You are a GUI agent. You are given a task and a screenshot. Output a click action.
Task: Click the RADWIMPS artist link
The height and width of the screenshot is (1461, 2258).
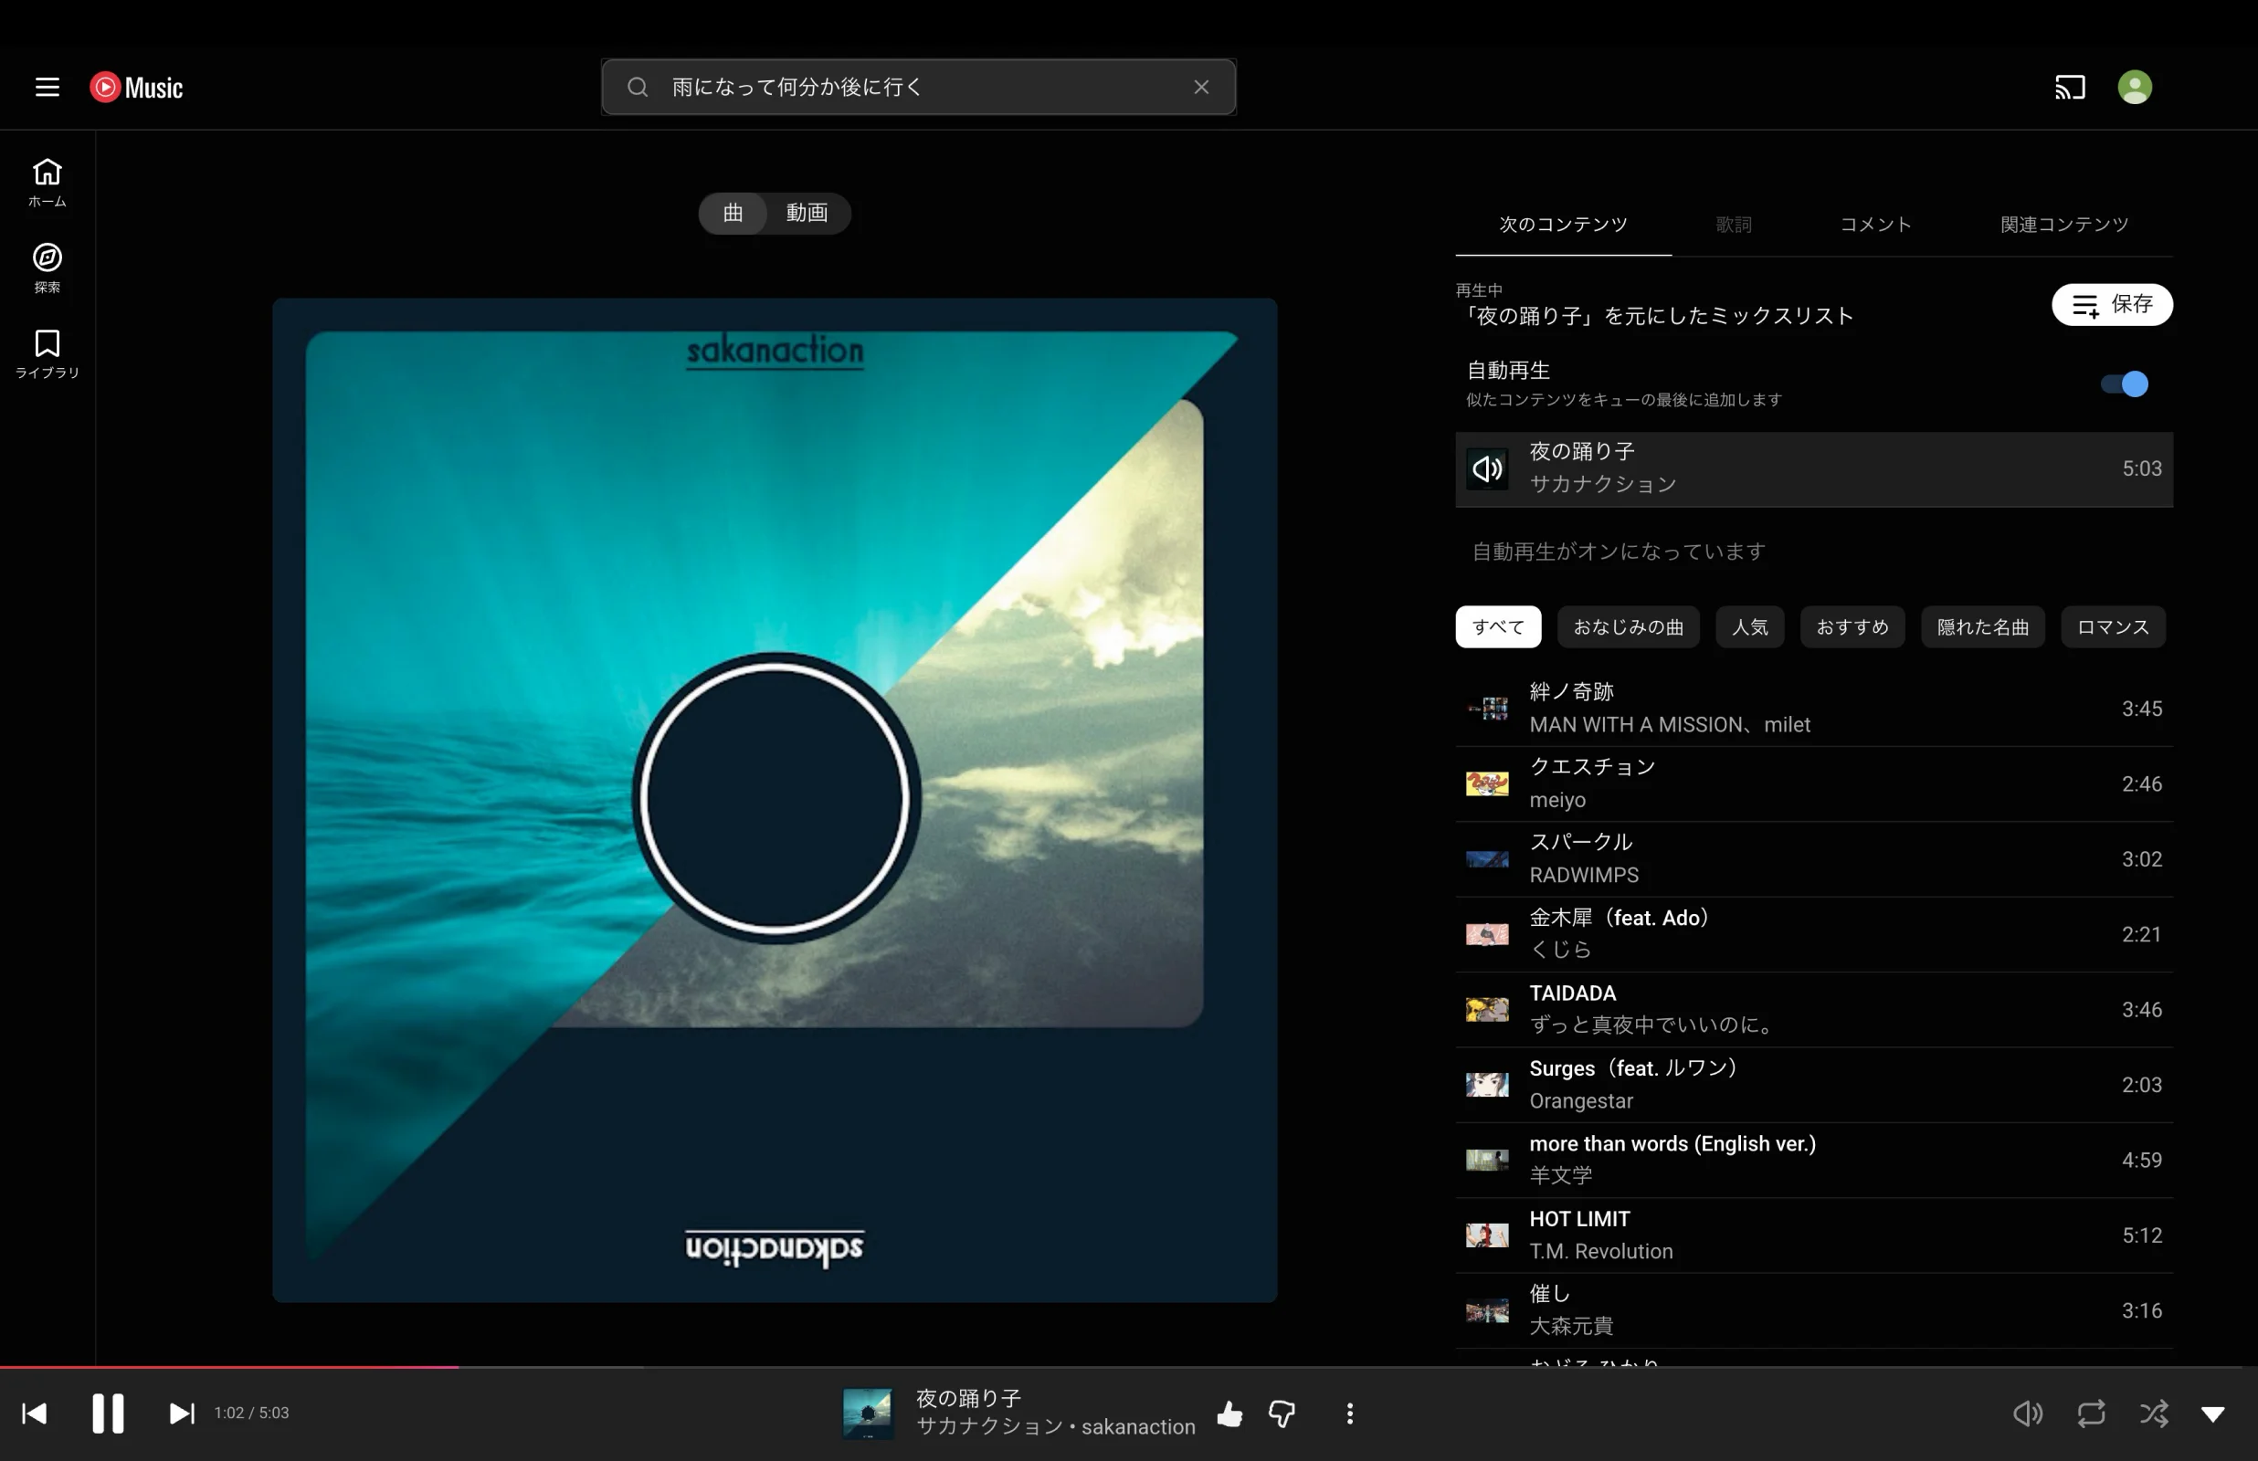tap(1584, 875)
